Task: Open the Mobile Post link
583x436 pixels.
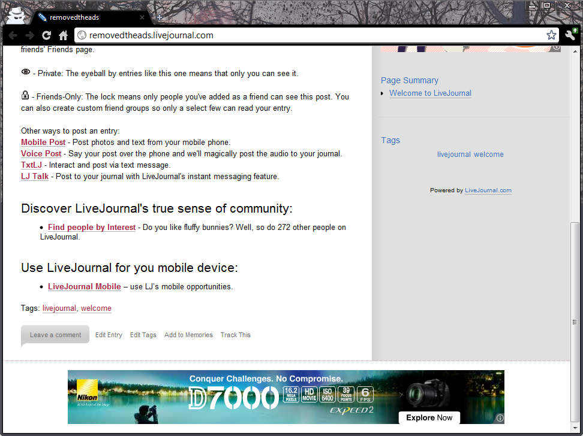Action: click(x=43, y=142)
